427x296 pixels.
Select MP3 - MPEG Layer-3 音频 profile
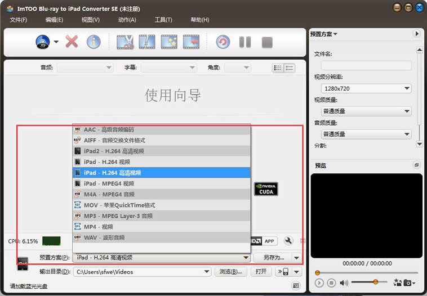pos(162,216)
